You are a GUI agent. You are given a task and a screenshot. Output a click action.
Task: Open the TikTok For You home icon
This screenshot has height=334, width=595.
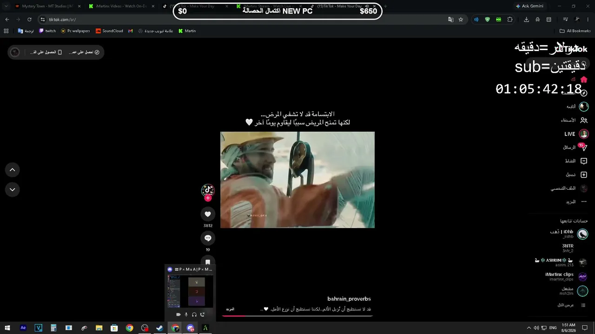584,79
